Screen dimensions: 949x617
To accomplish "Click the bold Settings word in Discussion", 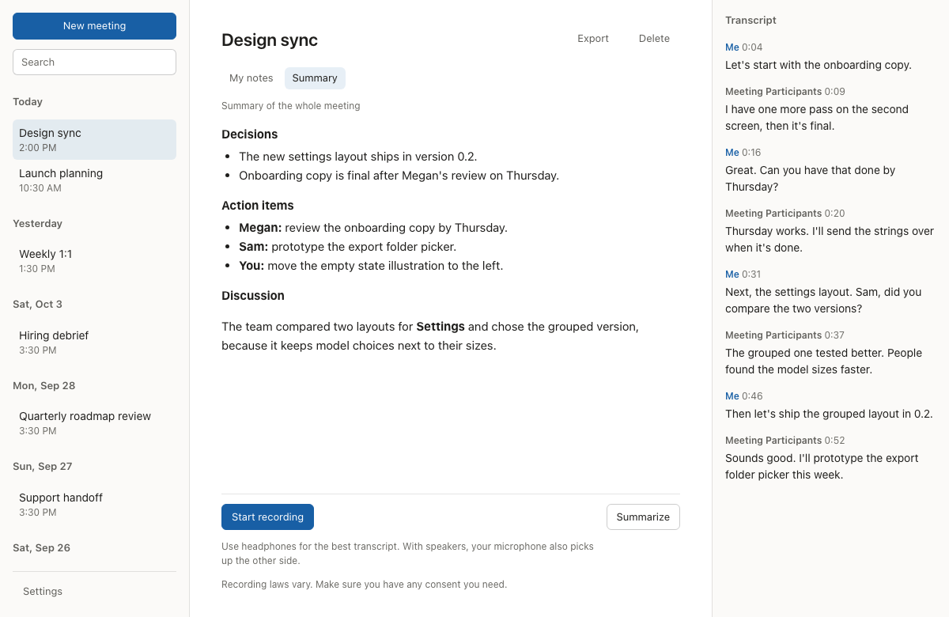I will coord(440,327).
